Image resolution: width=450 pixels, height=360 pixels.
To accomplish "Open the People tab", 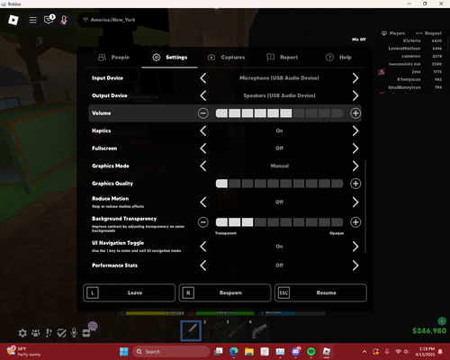I will (113, 58).
